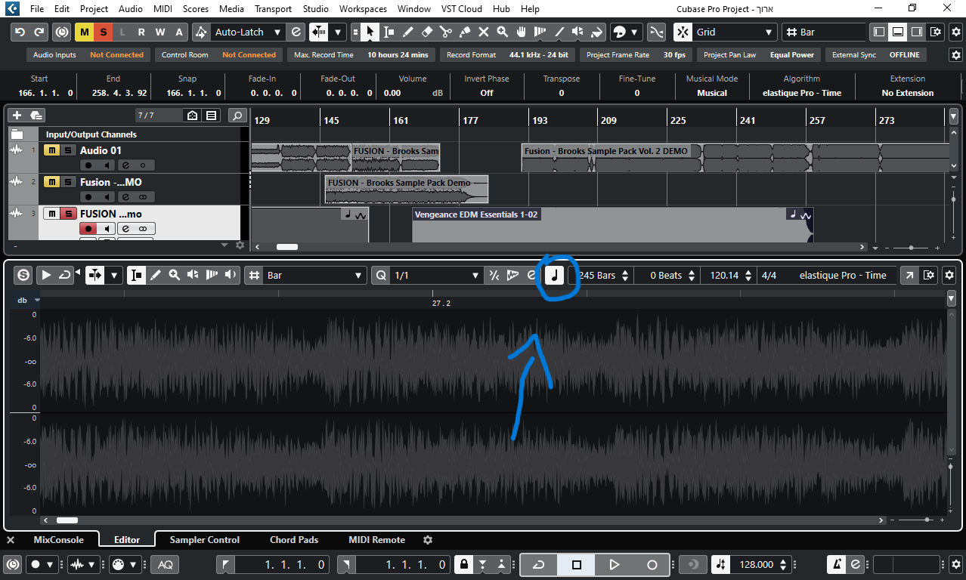Screen dimensions: 966x580
Task: Mute the Audio 01 track
Action: click(51, 150)
